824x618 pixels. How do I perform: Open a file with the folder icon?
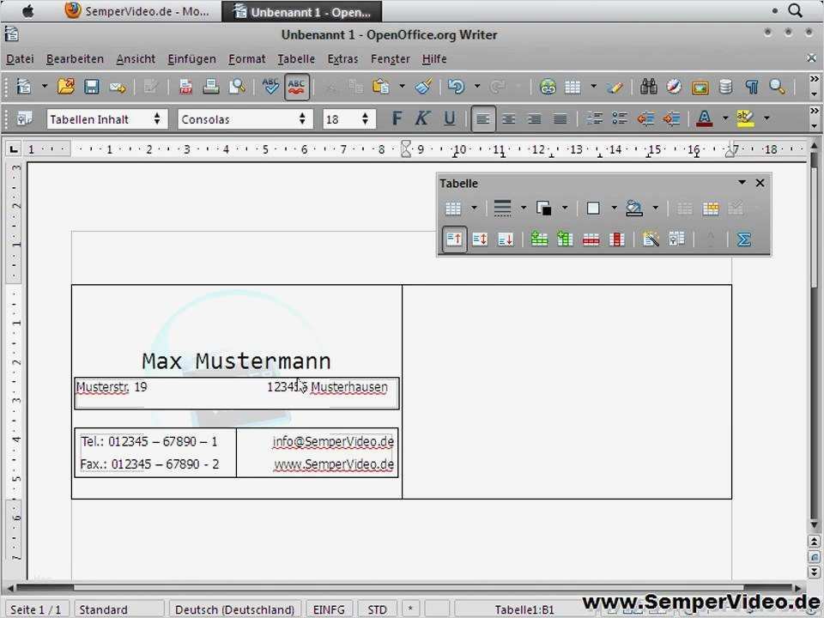(x=66, y=86)
